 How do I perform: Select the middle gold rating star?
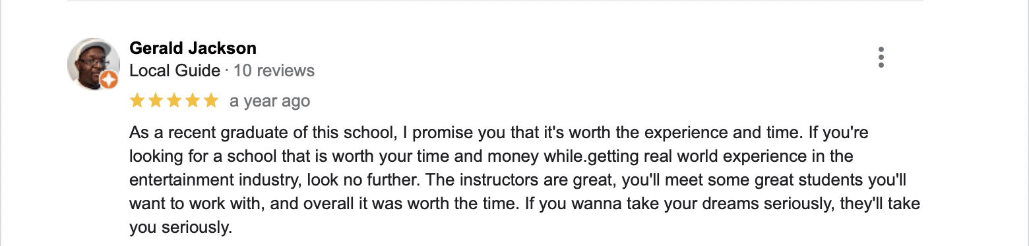[174, 101]
